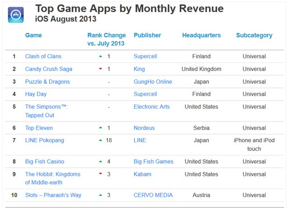Click the red down arrow for Candy Crush Saga

click(100, 69)
